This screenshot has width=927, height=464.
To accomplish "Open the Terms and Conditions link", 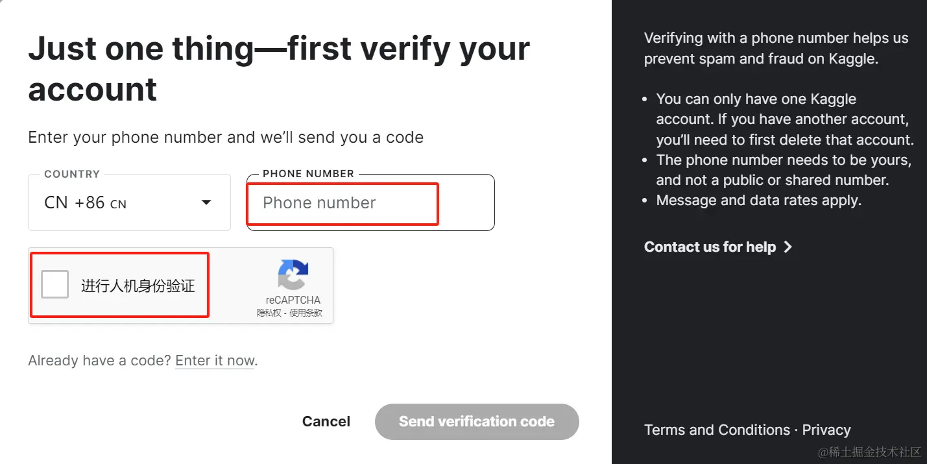I will pos(717,430).
